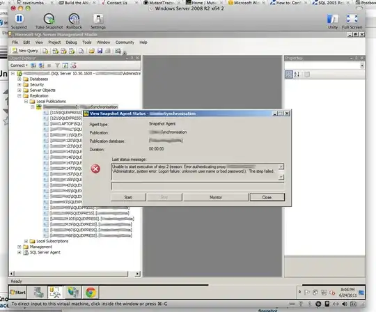This screenshot has width=376, height=312.
Task: Open Chrome from the Windows taskbar
Action: 91,292
